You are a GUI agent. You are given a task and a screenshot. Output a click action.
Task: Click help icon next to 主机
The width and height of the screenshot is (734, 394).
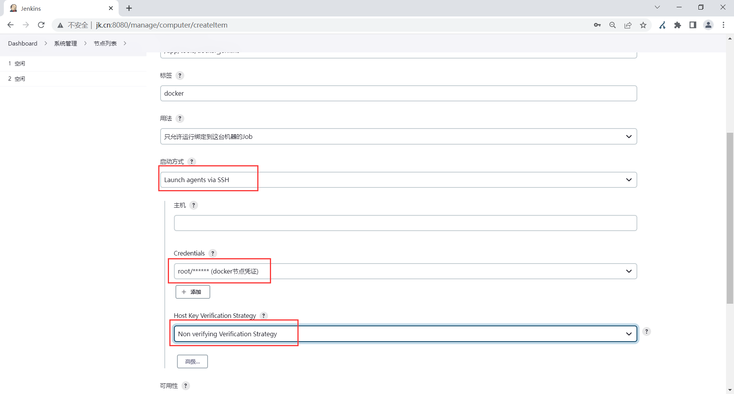tap(193, 205)
